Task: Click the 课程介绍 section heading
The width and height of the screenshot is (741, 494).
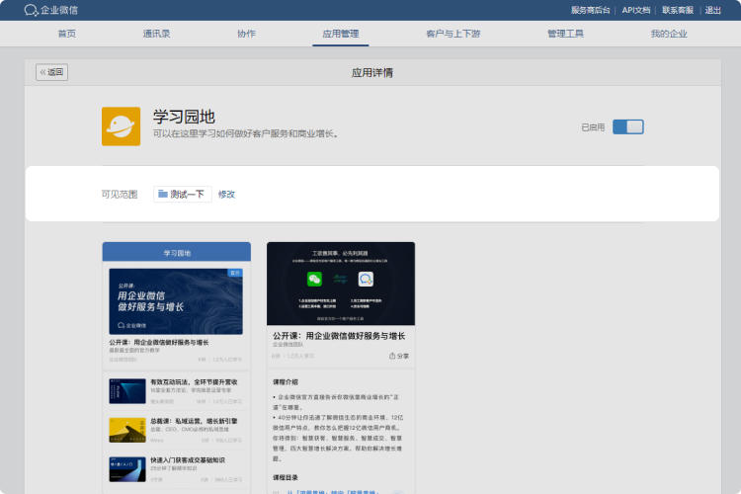Action: (x=286, y=381)
